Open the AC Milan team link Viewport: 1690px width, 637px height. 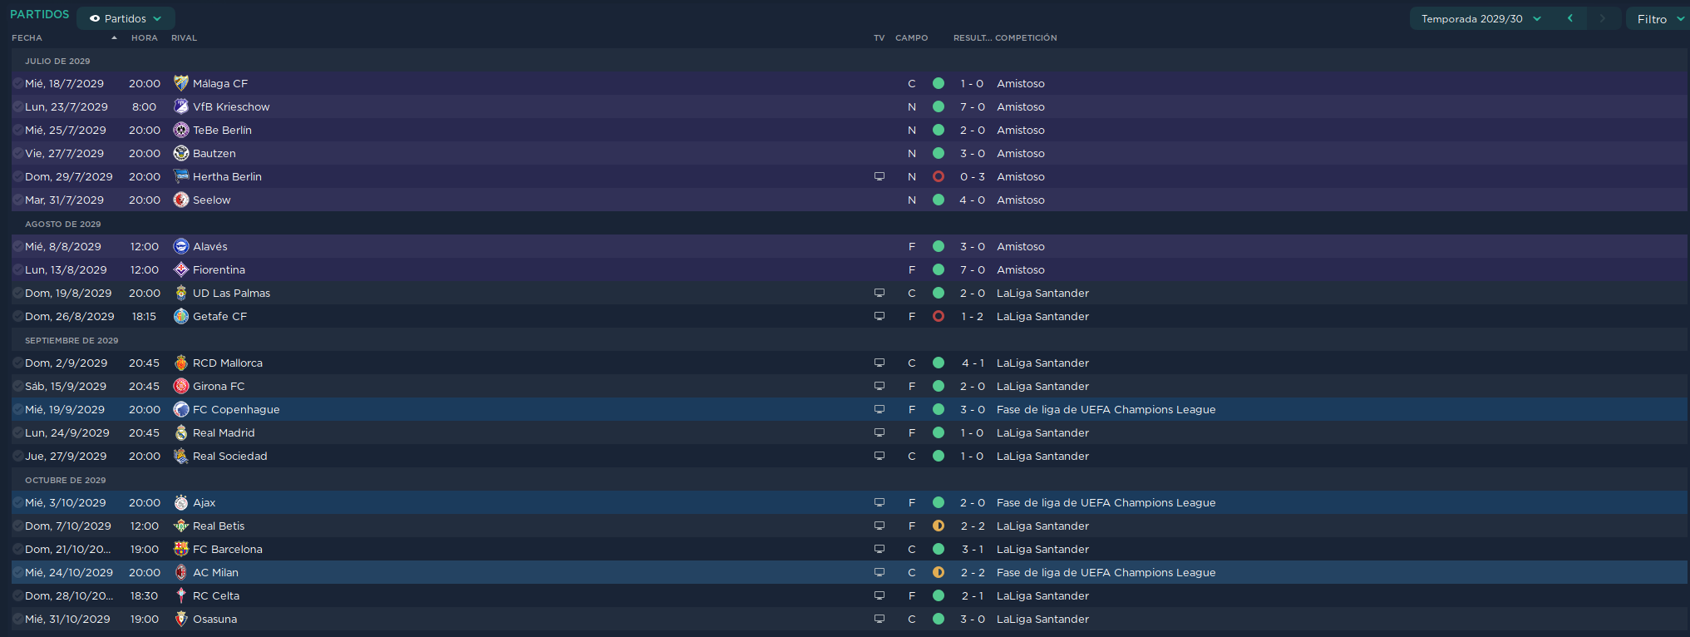[215, 572]
